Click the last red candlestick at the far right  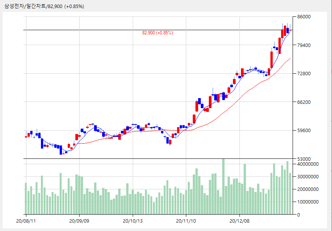pyautogui.click(x=290, y=30)
